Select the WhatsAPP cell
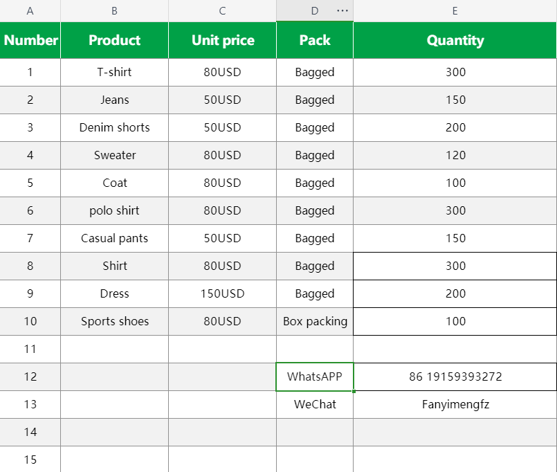 [315, 376]
